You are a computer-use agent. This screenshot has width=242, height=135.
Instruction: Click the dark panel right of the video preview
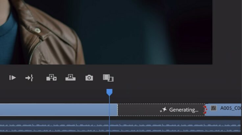227,32
